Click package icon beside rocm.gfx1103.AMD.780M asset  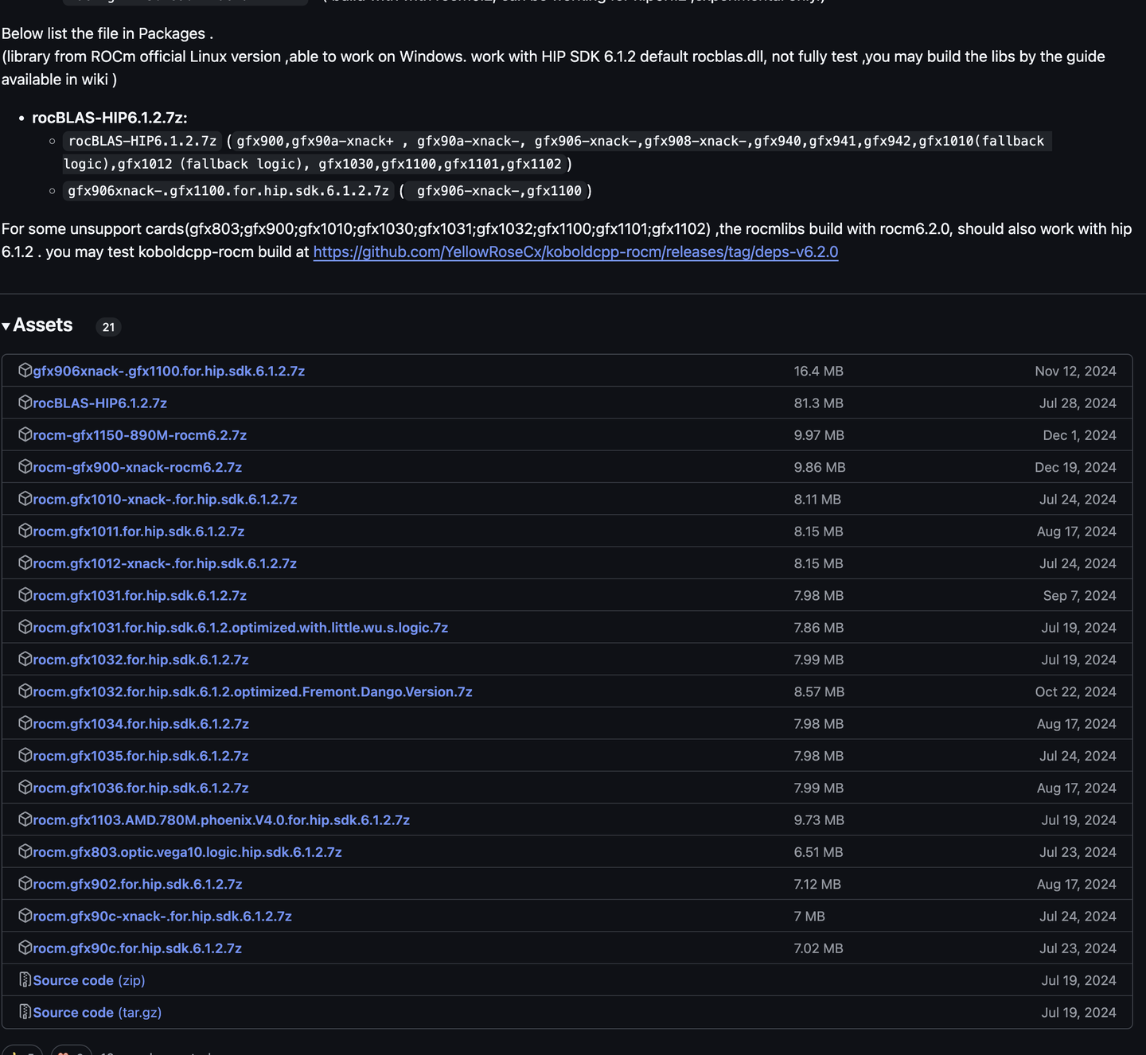pos(25,819)
